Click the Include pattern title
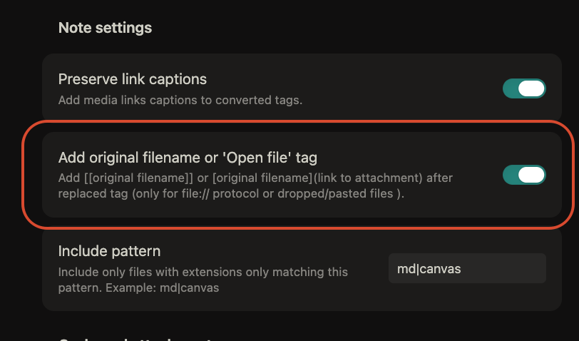This screenshot has width=579, height=341. 109,251
